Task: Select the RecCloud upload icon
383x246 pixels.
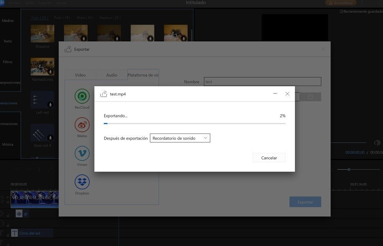Action: 82,97
